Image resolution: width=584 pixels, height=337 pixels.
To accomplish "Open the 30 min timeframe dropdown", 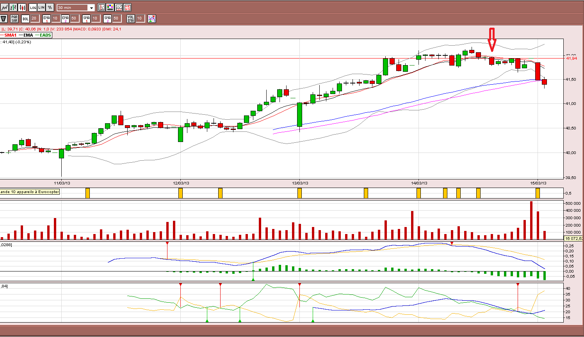I will [x=76, y=7].
